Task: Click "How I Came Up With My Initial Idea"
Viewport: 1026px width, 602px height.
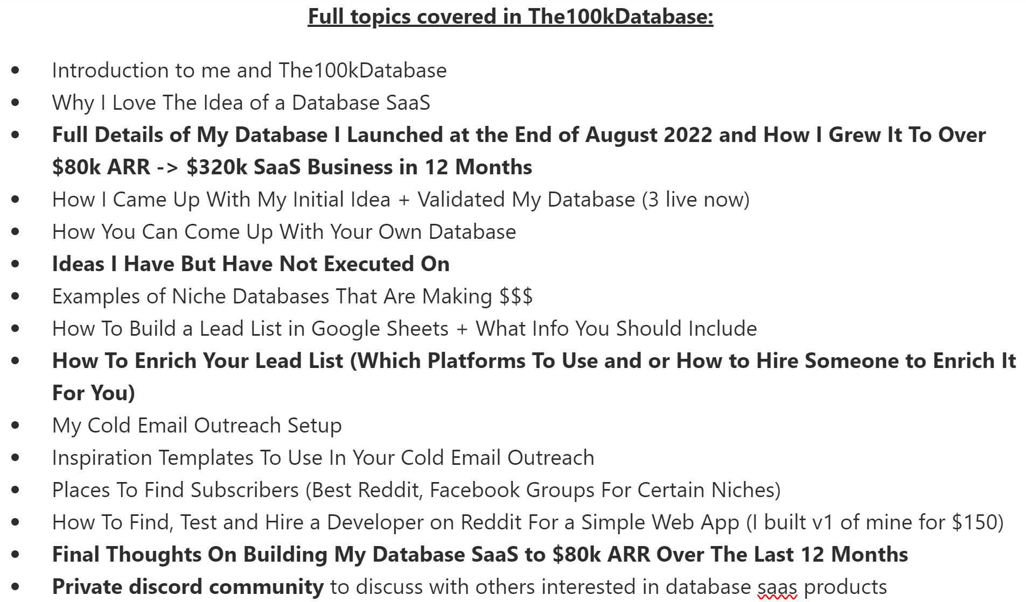Action: [x=221, y=200]
